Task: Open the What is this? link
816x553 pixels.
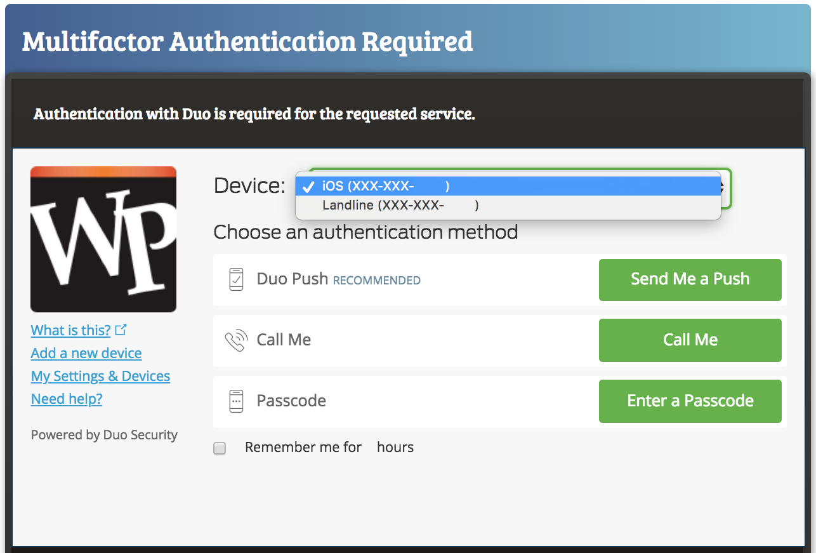Action: [x=71, y=330]
